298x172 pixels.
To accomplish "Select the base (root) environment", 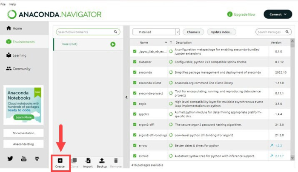I will (88, 44).
